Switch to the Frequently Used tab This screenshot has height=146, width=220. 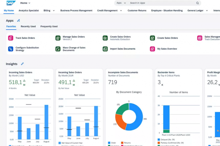coord(49,26)
